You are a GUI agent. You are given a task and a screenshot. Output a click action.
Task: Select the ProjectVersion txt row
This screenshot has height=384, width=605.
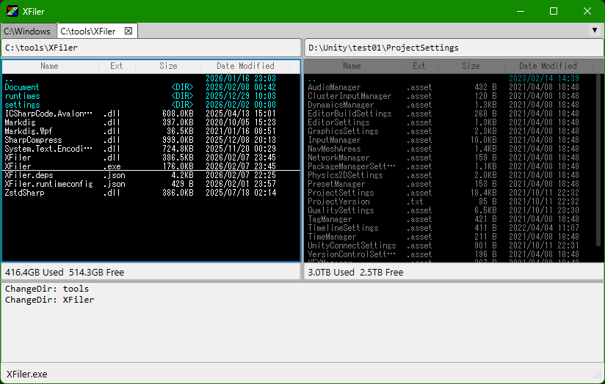450,202
